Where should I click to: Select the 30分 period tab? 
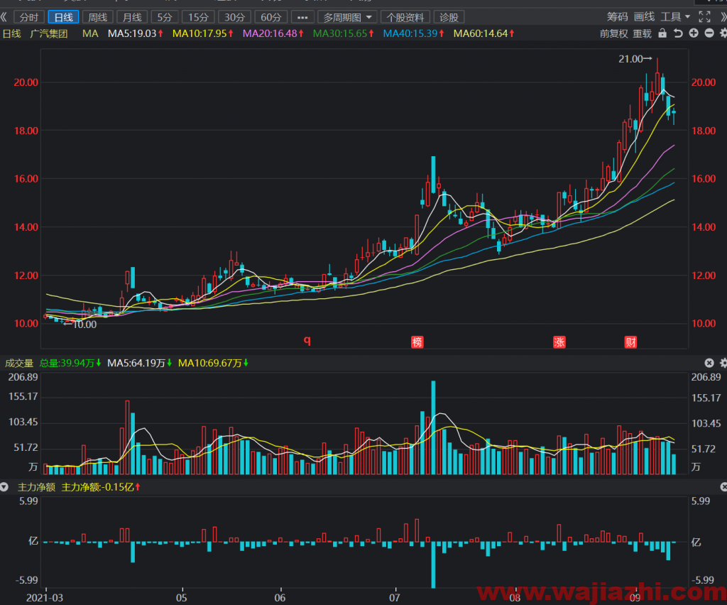234,18
